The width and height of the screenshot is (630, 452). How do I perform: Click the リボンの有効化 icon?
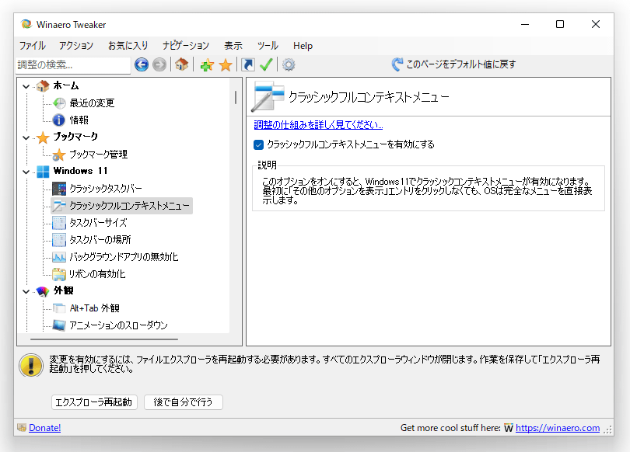(59, 274)
